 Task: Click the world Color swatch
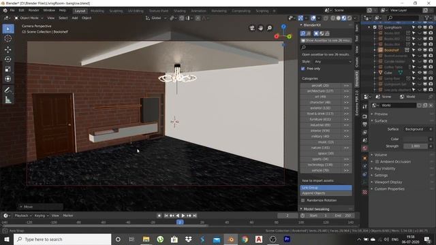point(416,139)
